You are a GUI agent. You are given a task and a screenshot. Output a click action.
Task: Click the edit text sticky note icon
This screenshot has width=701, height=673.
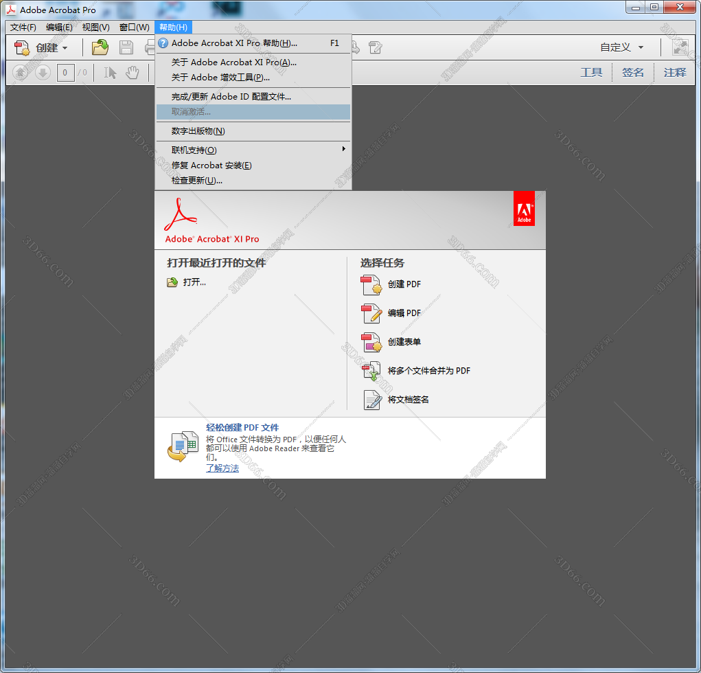[x=375, y=47]
